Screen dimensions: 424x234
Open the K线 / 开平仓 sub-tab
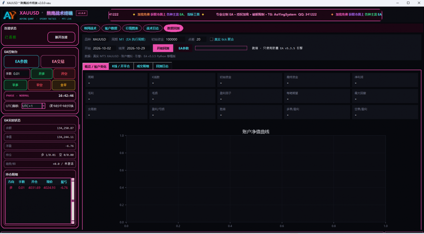pos(121,66)
